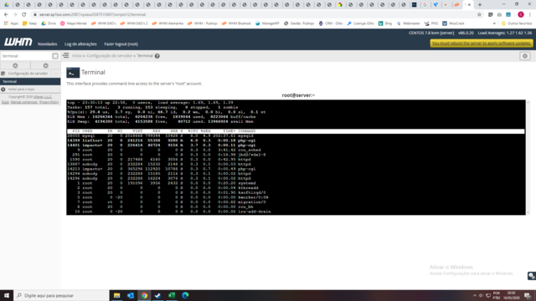
Task: Click Voltar para o topo
Action: tap(20, 89)
